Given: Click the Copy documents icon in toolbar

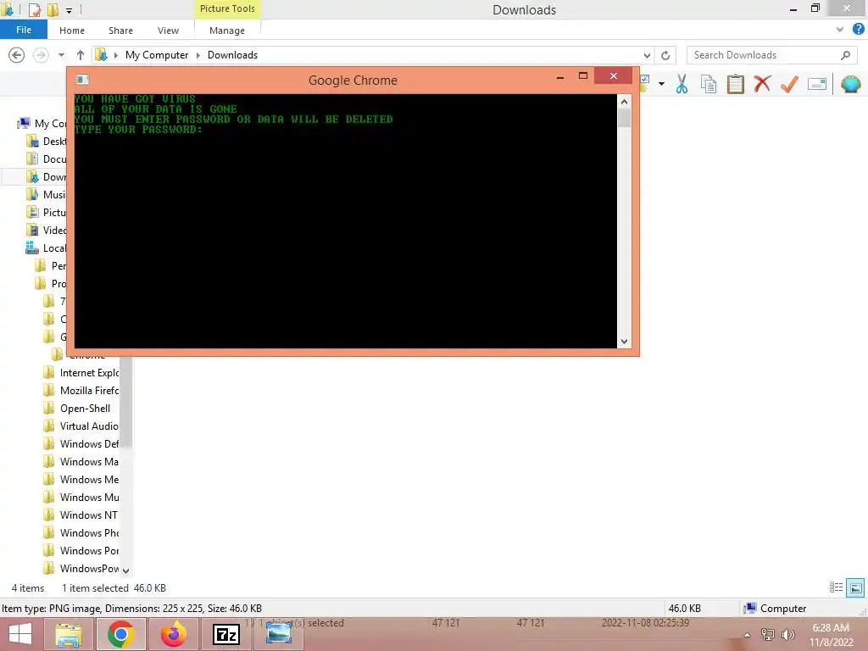Looking at the screenshot, I should (x=709, y=84).
